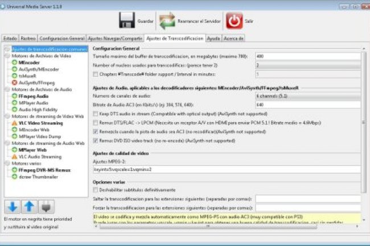Screen dimensions: 370x246
Task: Open the number of cores dropdown
Action: coord(308,65)
